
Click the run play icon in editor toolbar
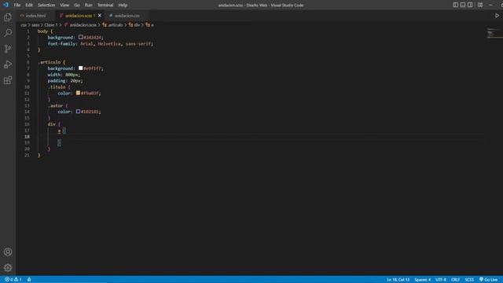pyautogui.click(x=497, y=16)
